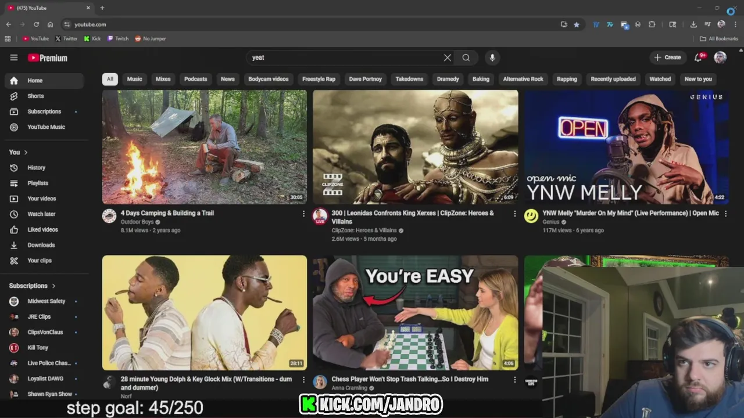Open options menu for Chess Player video
Image resolution: width=744 pixels, height=418 pixels.
click(514, 380)
